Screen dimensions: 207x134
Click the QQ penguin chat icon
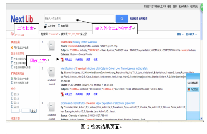tap(189, 89)
